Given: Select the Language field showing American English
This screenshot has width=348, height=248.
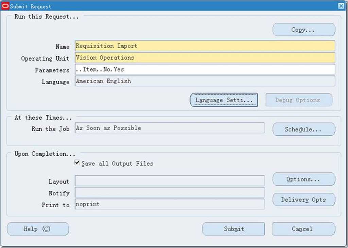Looking at the screenshot, I should coord(205,81).
